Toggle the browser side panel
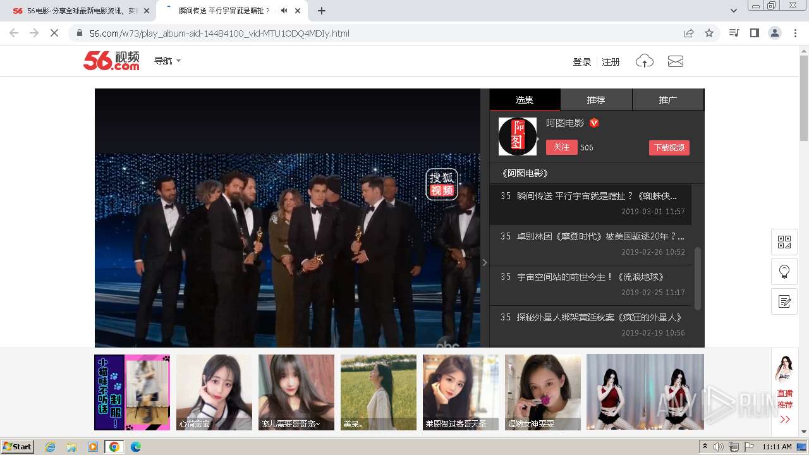The image size is (809, 455). pyautogui.click(x=754, y=33)
